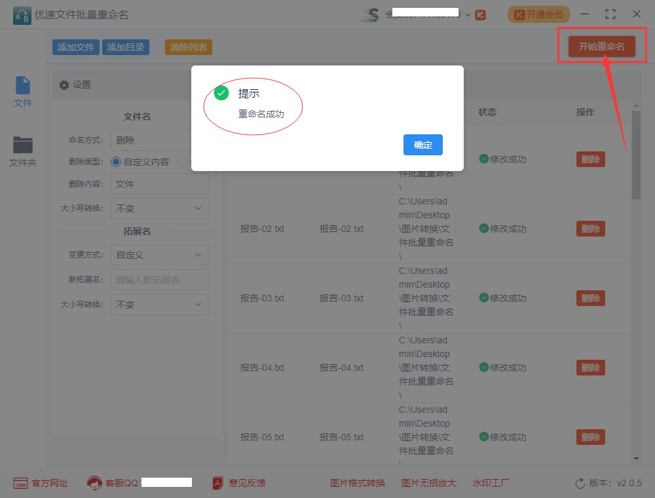
Task: Expand the account dropdown chevron in title bar
Action: [468, 14]
